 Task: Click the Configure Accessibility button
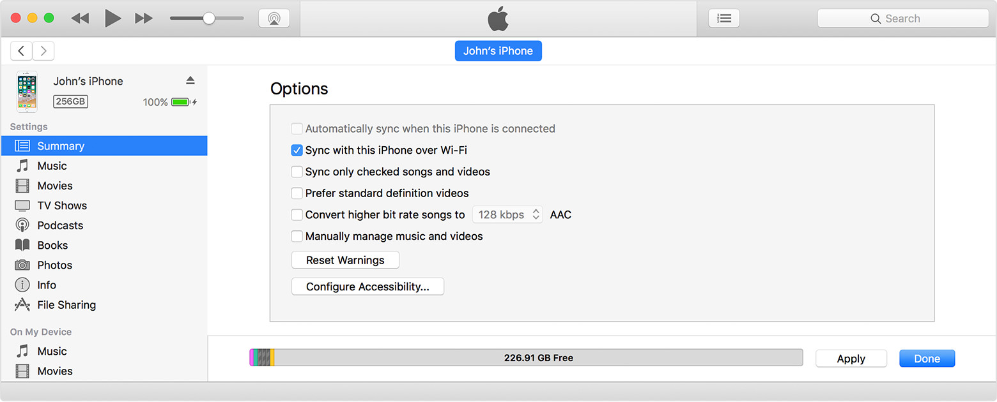pyautogui.click(x=367, y=287)
